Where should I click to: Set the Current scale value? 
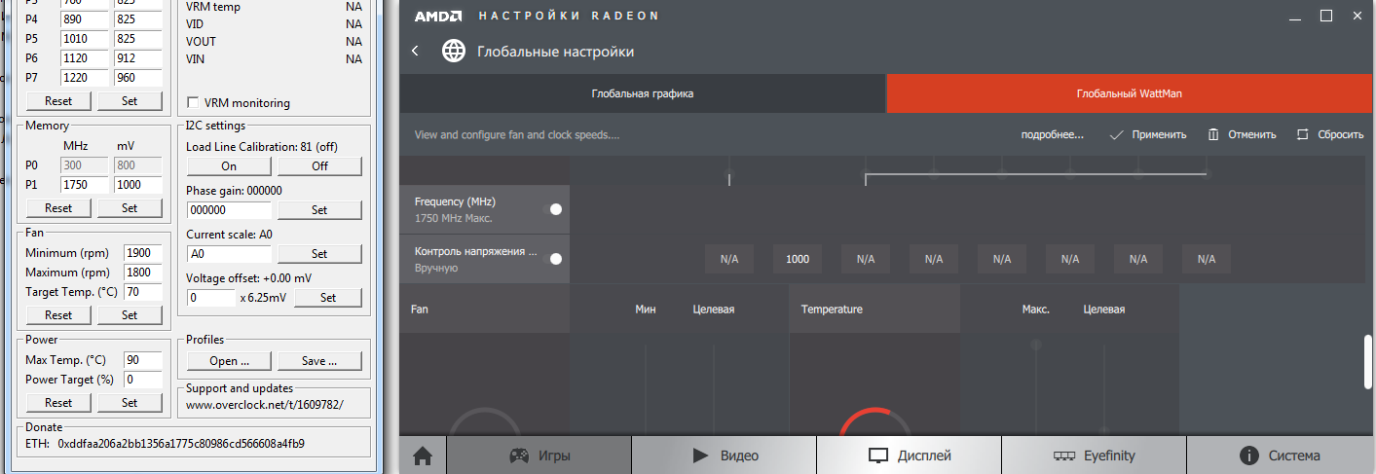tap(319, 254)
